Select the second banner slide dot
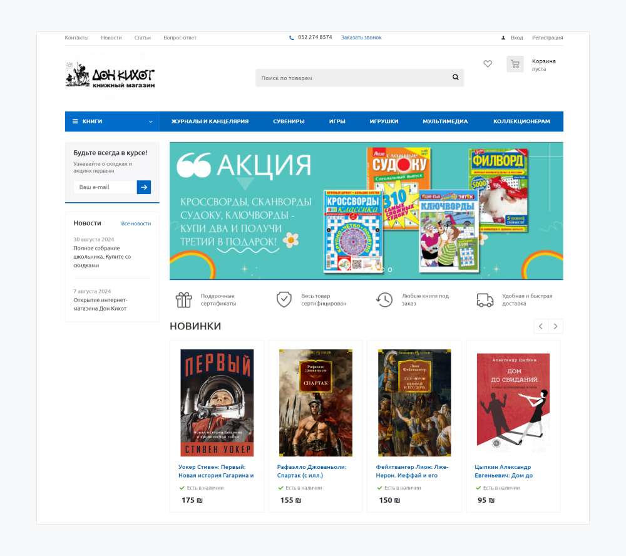 (x=390, y=270)
